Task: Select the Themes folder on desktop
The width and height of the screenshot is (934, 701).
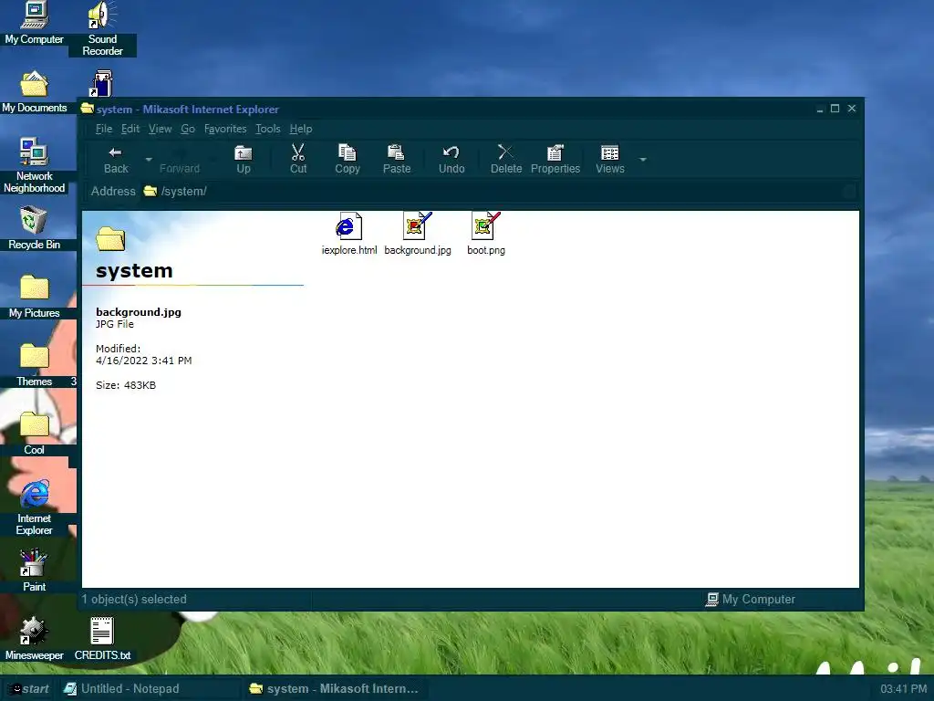Action: (x=34, y=365)
